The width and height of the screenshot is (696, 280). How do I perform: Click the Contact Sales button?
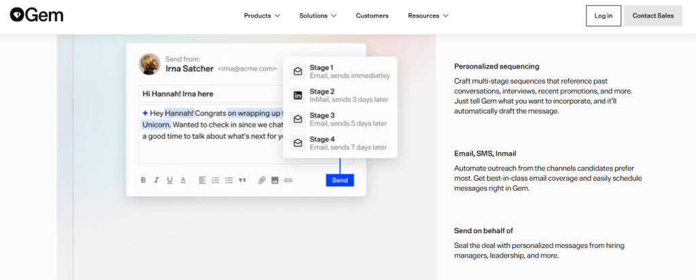pyautogui.click(x=653, y=16)
